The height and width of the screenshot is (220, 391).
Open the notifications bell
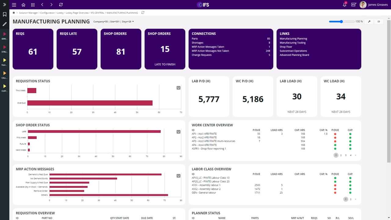click(x=345, y=5)
